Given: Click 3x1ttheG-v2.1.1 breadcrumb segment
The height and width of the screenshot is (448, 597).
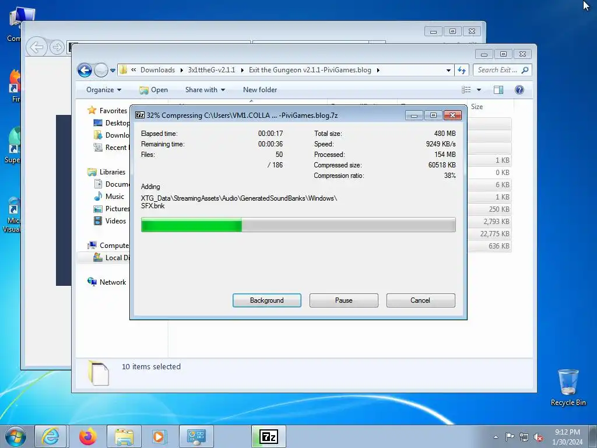Looking at the screenshot, I should [211, 70].
